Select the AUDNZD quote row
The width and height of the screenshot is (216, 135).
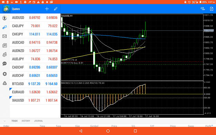(35, 51)
